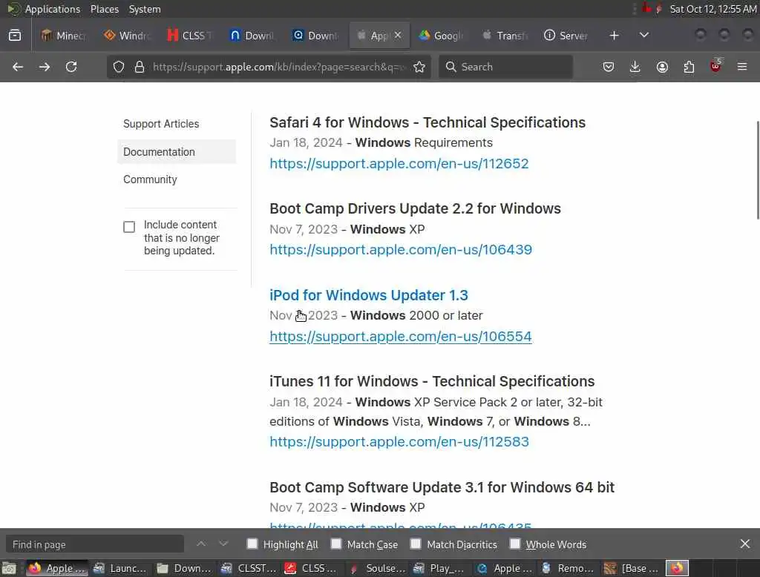Click the browser Back arrow
The image size is (760, 577).
point(18,67)
